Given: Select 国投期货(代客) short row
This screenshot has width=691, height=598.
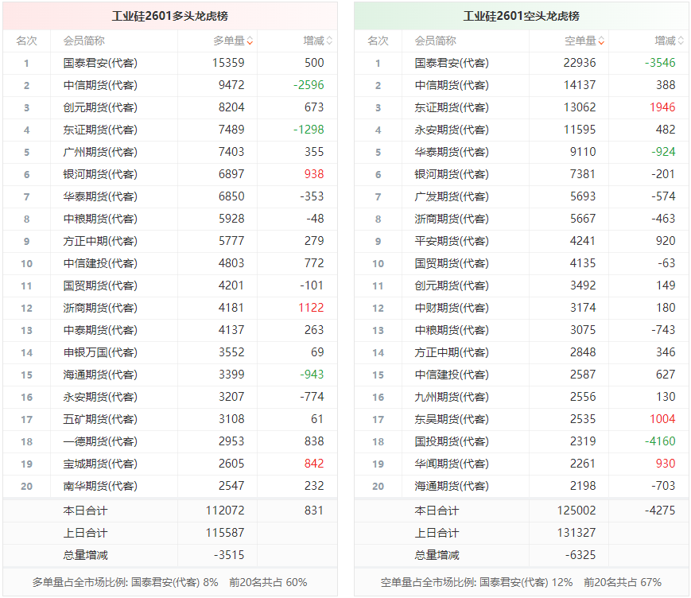Looking at the screenshot, I should click(x=522, y=441).
